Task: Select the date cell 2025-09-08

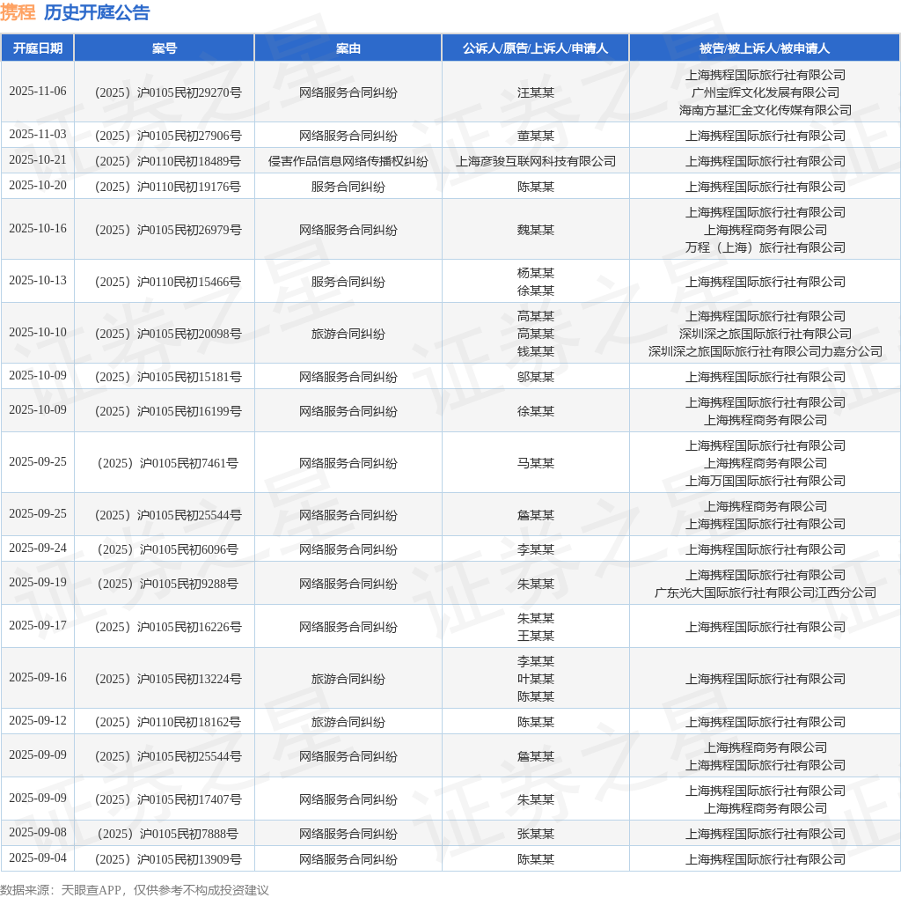Action: (x=38, y=833)
